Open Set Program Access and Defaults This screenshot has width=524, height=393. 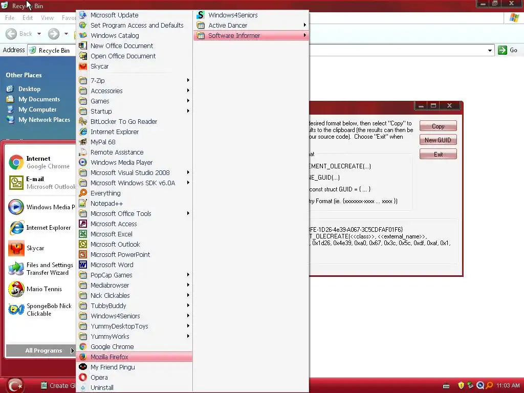(134, 25)
